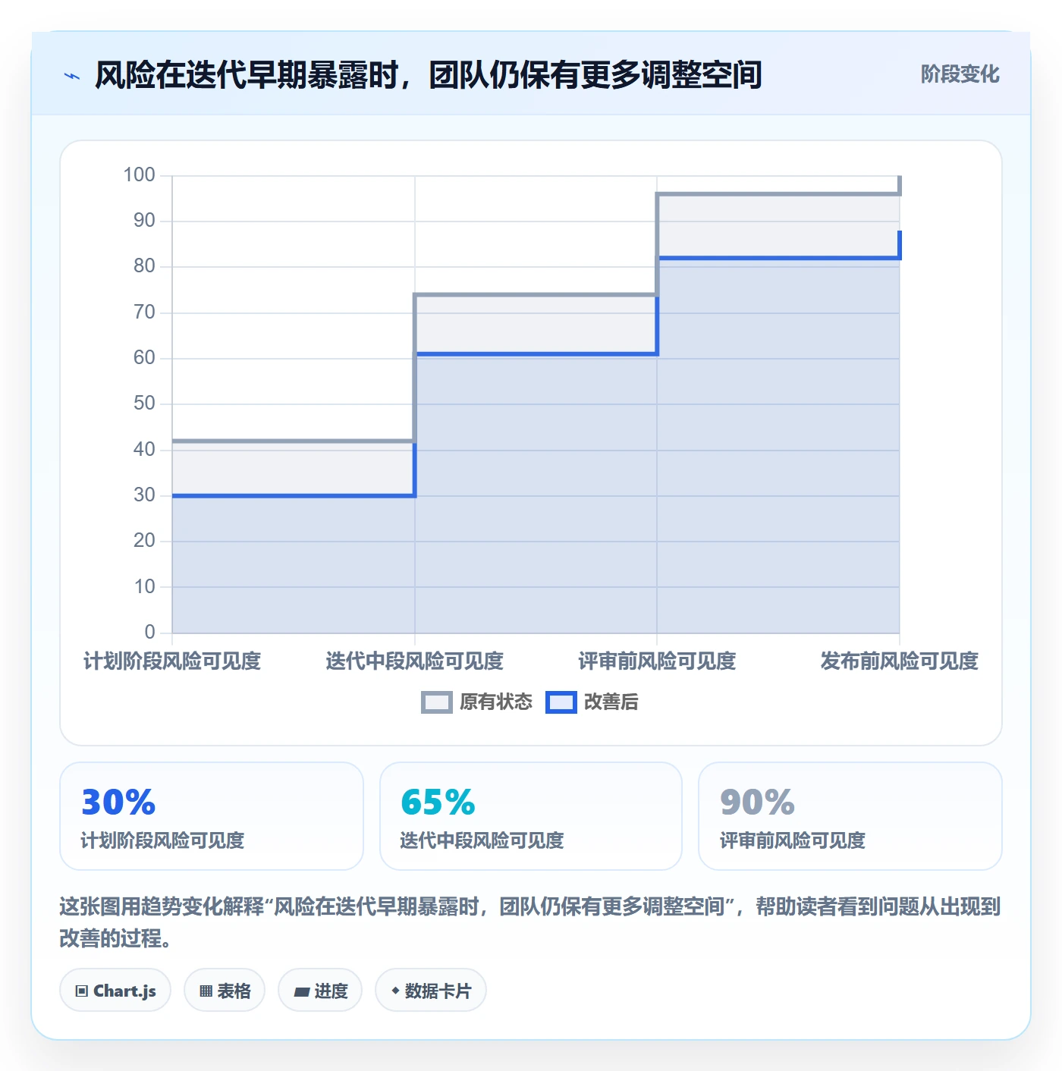Open the 30% 计划阶段风险可见度 card

point(212,816)
